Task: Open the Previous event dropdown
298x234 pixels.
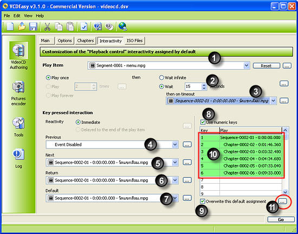Action: tap(175, 145)
